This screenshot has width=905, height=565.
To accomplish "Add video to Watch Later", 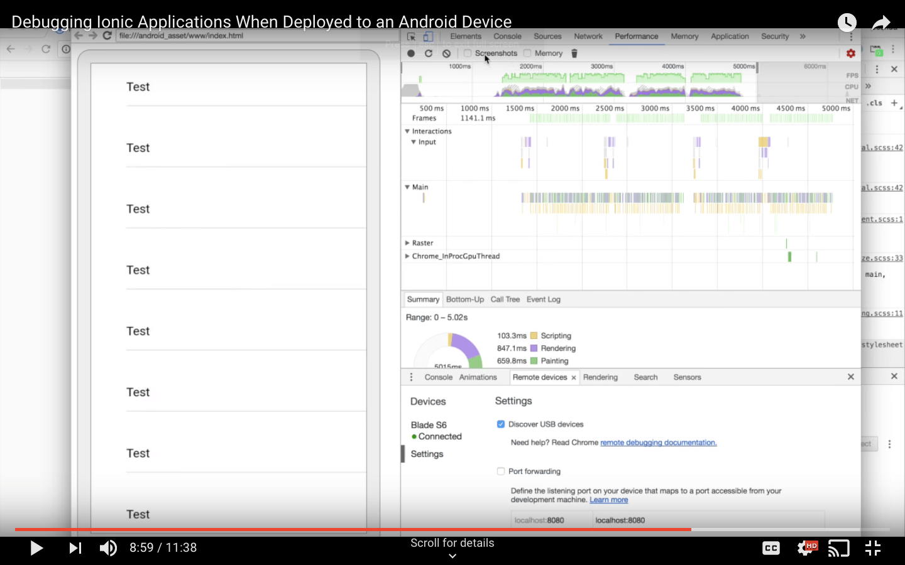I will point(847,23).
